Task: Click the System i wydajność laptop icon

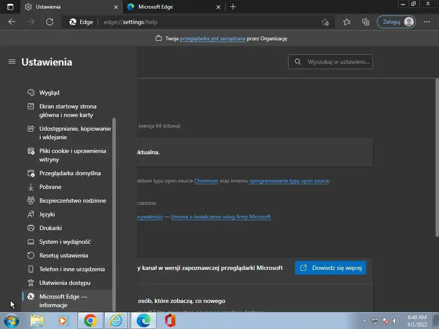Action: (31, 242)
